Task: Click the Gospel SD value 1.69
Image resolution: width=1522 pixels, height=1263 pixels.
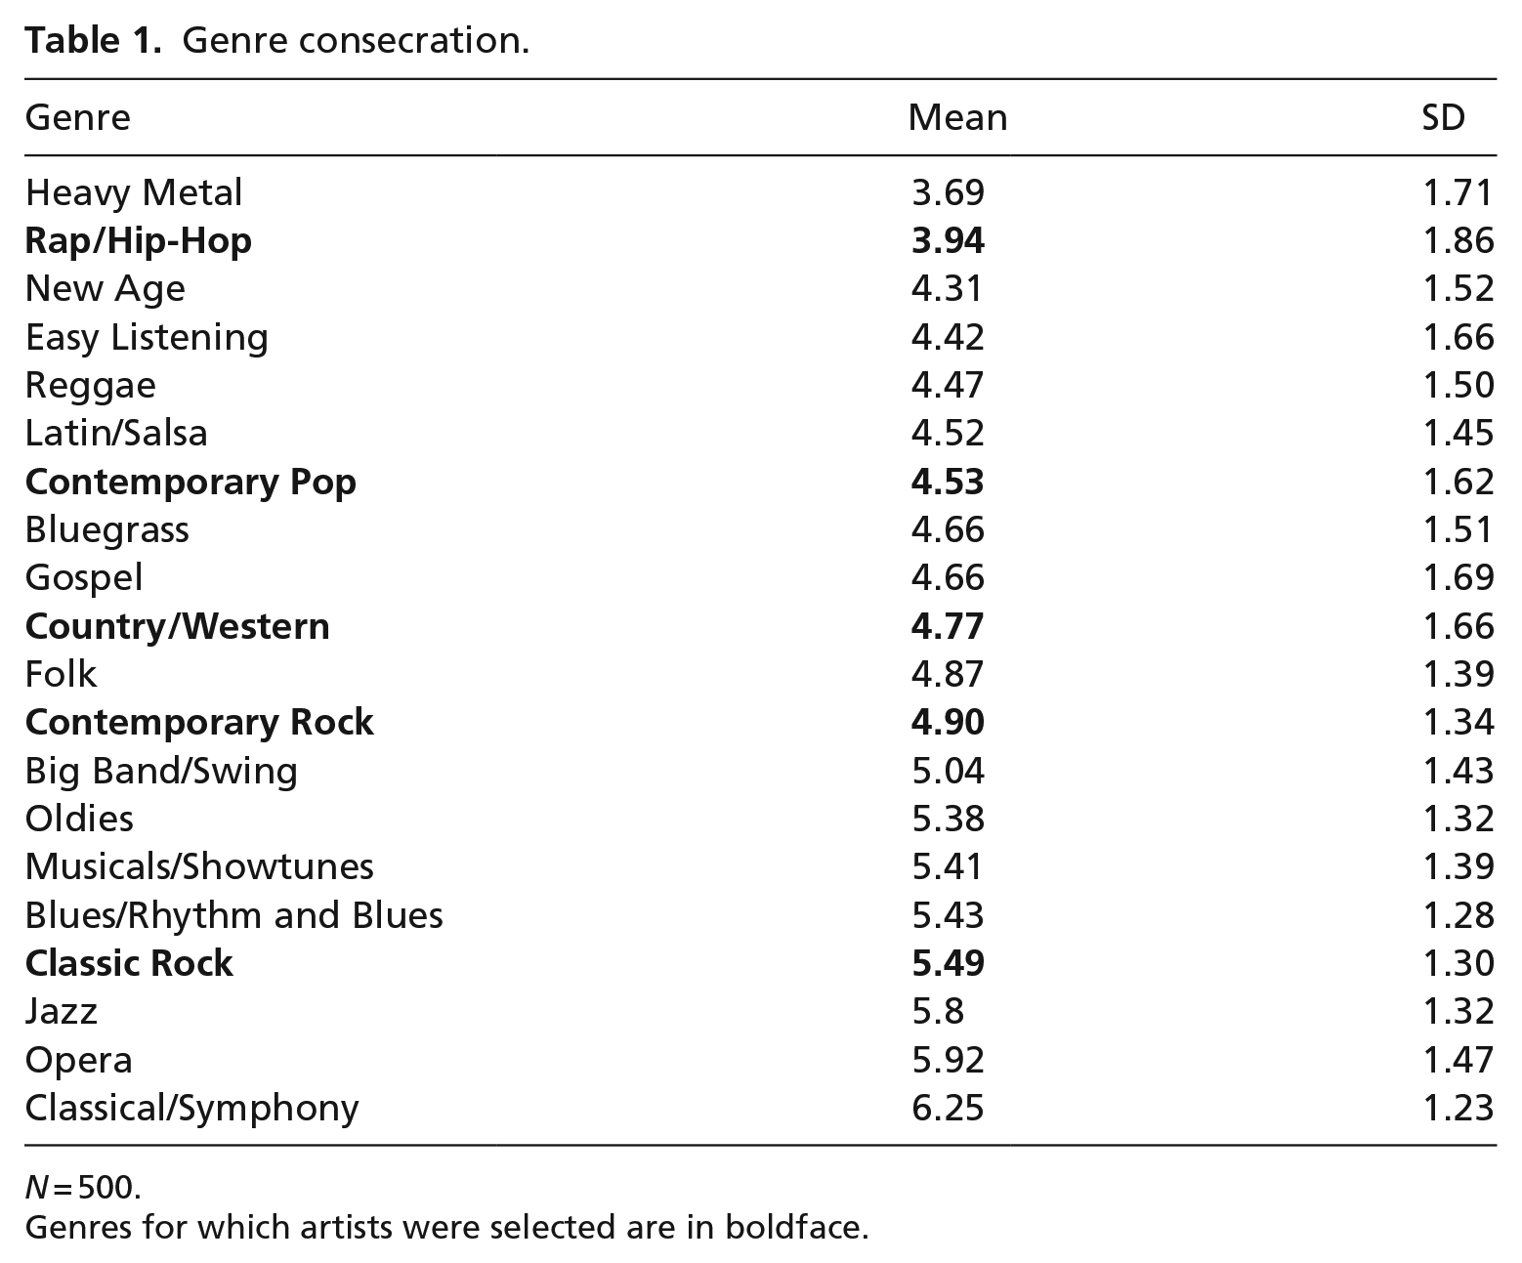Action: coord(1459,577)
